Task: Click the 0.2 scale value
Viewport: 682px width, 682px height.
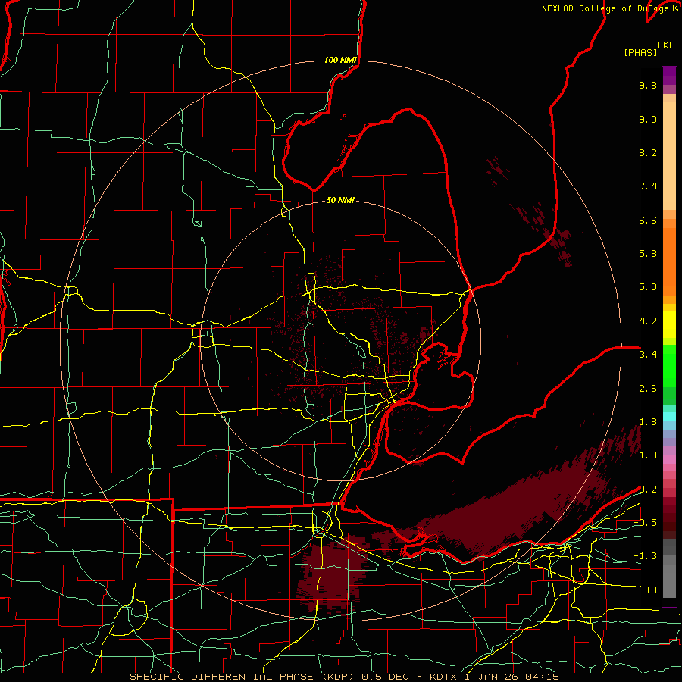Action: click(x=648, y=490)
